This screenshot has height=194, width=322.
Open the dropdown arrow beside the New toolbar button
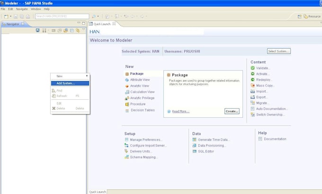point(11,16)
